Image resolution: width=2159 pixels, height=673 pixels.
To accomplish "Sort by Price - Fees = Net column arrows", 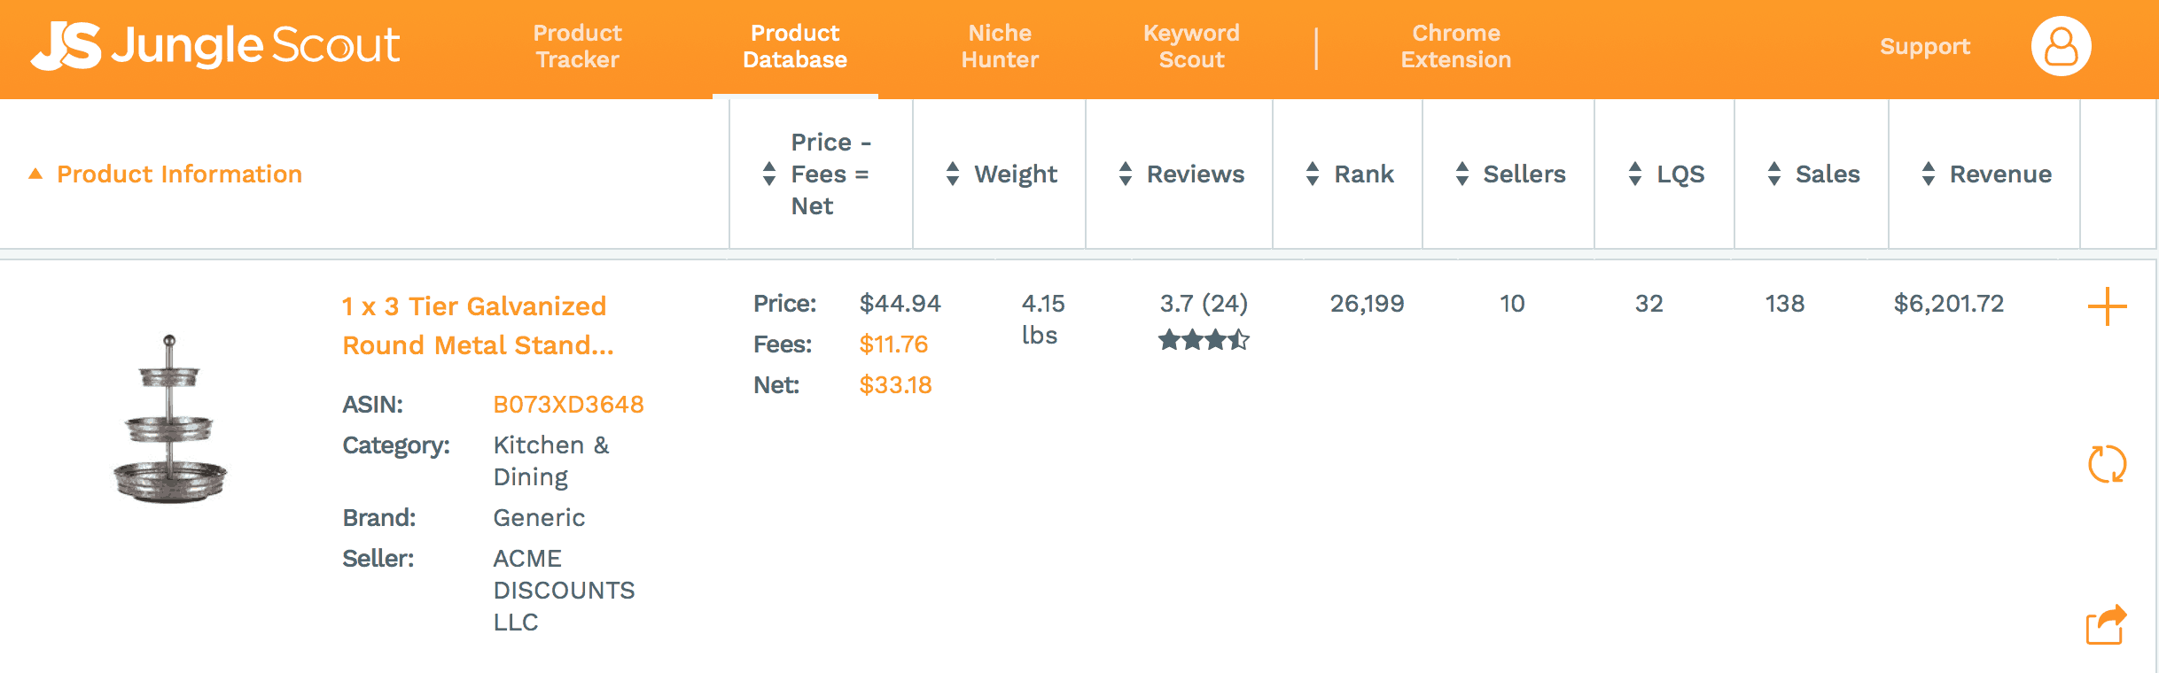I will pyautogui.click(x=769, y=174).
